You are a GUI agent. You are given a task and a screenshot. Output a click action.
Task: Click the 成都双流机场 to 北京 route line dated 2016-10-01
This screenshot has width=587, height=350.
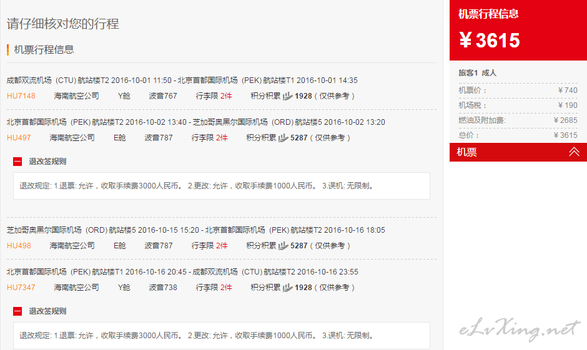pyautogui.click(x=182, y=80)
